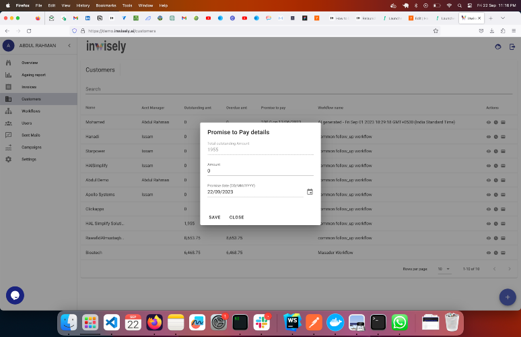Open Docker from the dock
The image size is (521, 337).
[x=335, y=322]
